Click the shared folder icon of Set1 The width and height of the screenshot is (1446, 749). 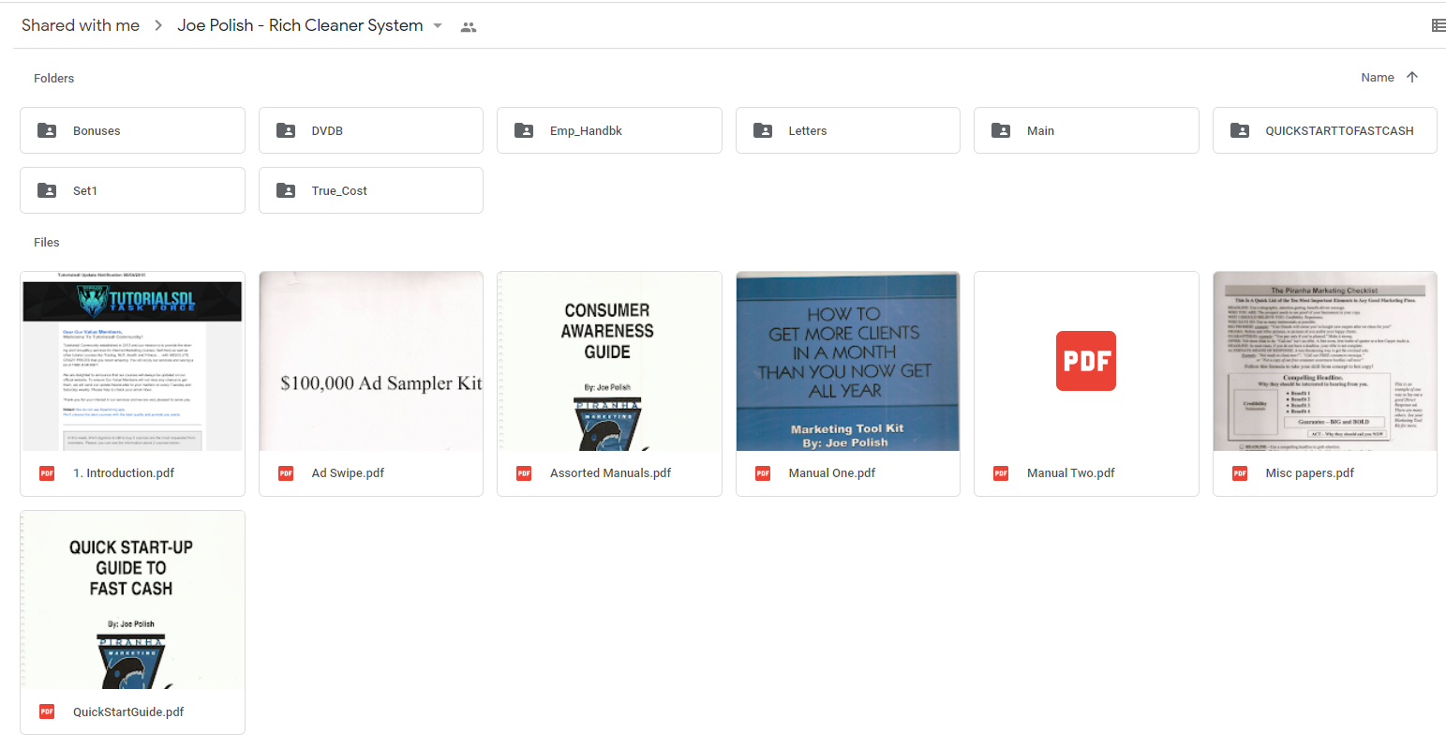tap(47, 190)
